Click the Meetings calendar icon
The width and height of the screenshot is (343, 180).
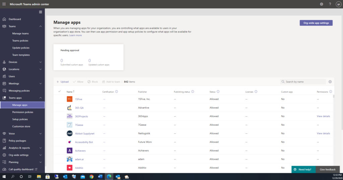coord(4,83)
